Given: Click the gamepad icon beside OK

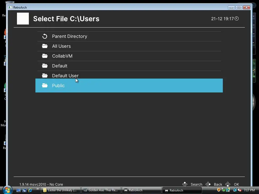Looking at the screenshot, I should click(x=228, y=184).
